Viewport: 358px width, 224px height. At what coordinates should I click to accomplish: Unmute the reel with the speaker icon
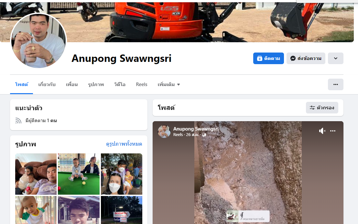pos(322,131)
